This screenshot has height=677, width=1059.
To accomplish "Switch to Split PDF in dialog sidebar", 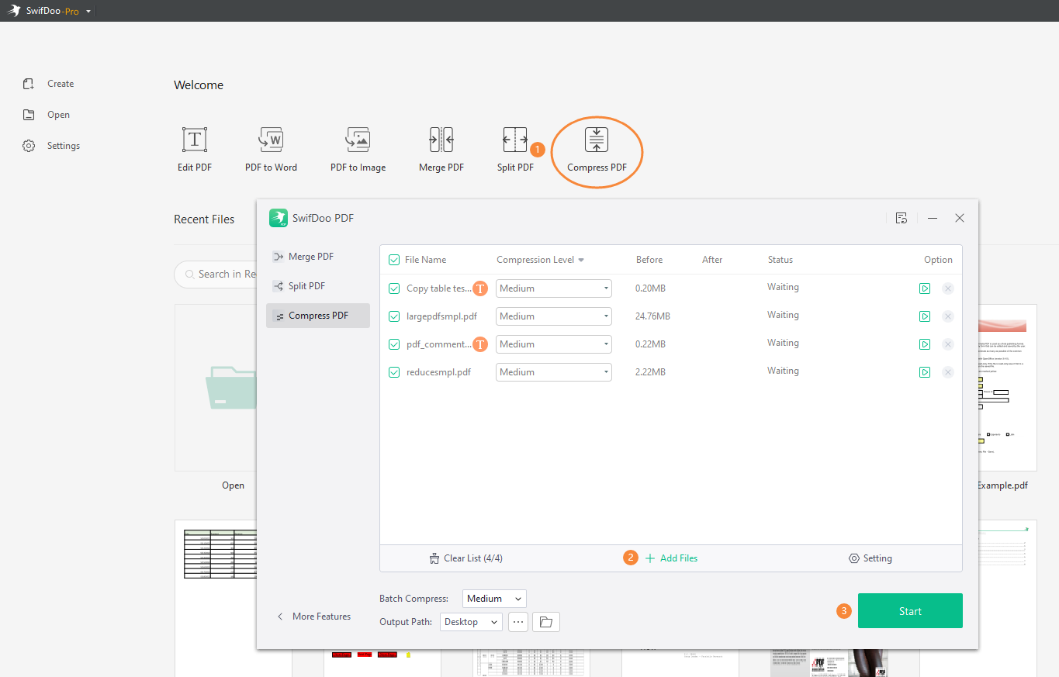I will coord(318,286).
